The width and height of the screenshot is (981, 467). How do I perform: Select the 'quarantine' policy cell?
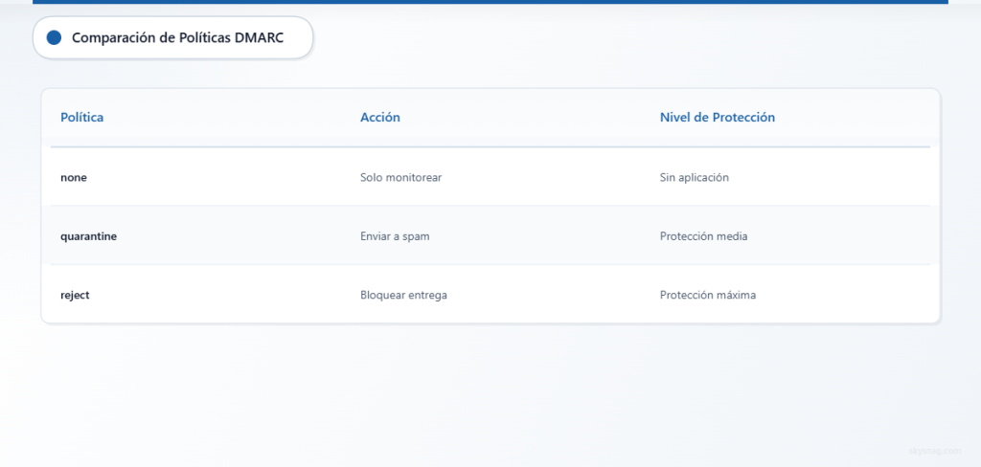(x=89, y=236)
